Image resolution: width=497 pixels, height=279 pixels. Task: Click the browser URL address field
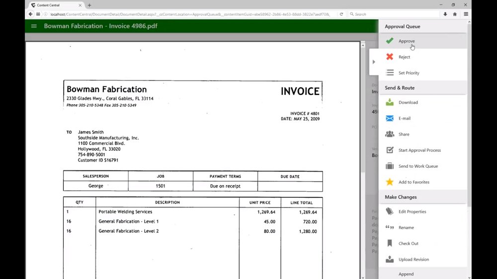tap(190, 14)
